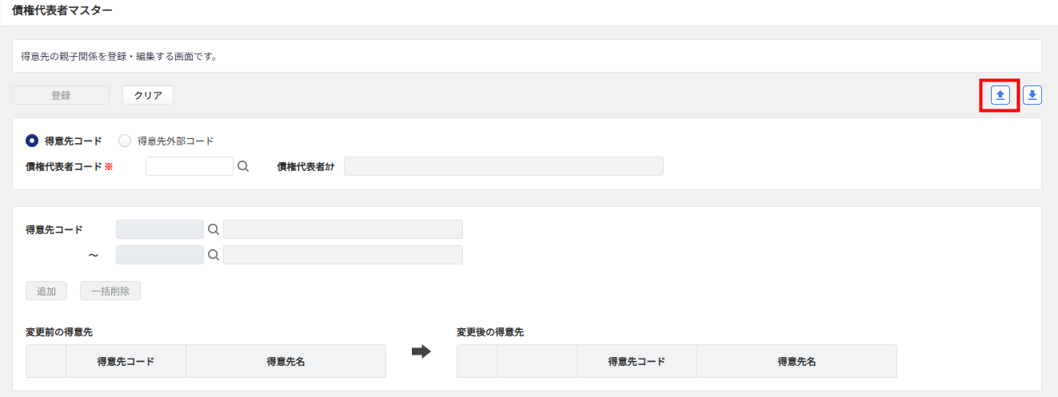
Task: Click the download (export) icon button
Action: coord(1032,96)
